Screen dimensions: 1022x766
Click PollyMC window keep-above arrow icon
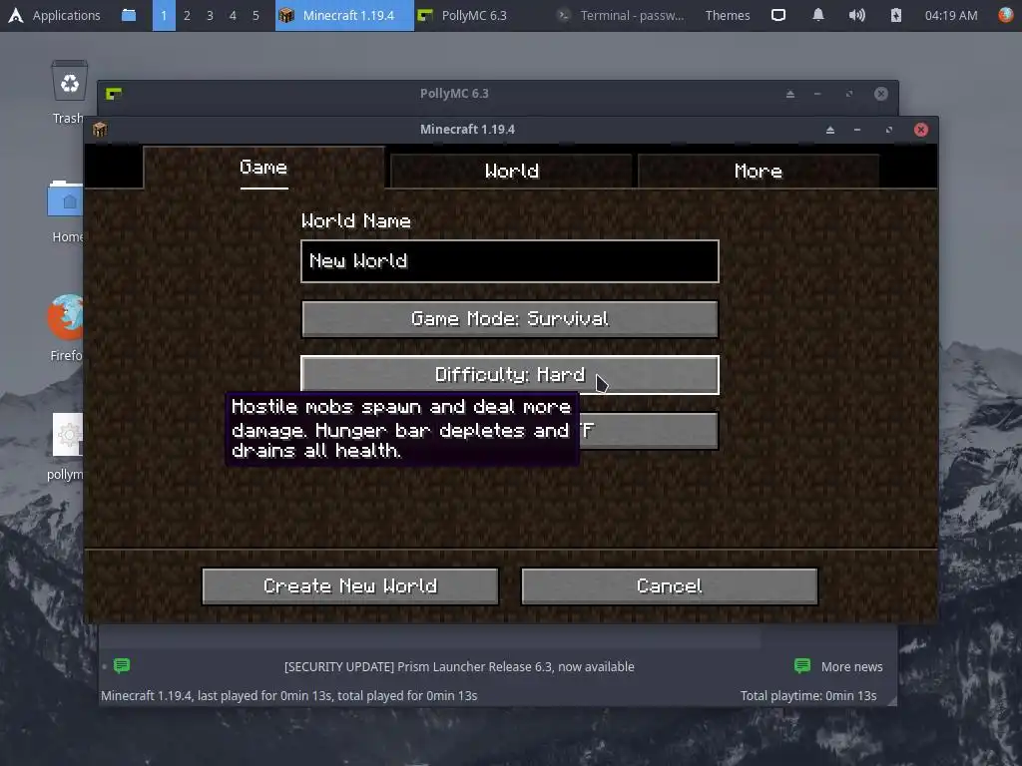click(x=790, y=94)
